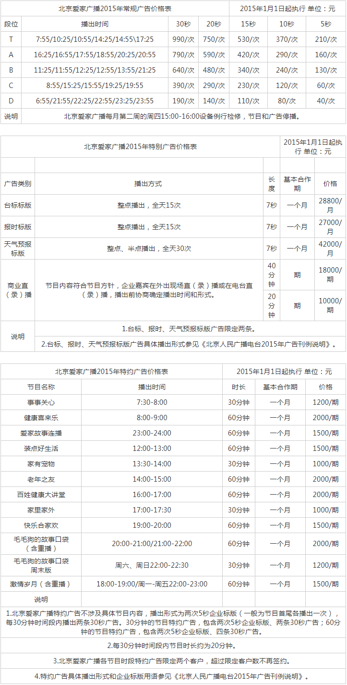Select the 210/次 5-second price cell
The width and height of the screenshot is (347, 685).
click(325, 39)
